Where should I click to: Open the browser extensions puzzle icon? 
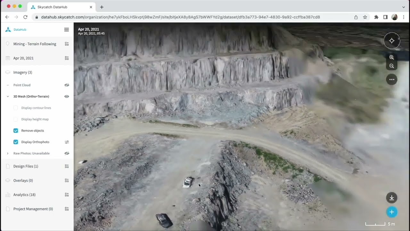pos(376,17)
